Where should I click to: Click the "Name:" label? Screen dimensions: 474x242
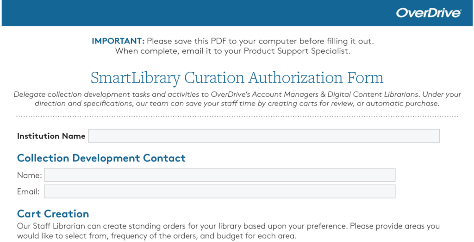coord(29,175)
